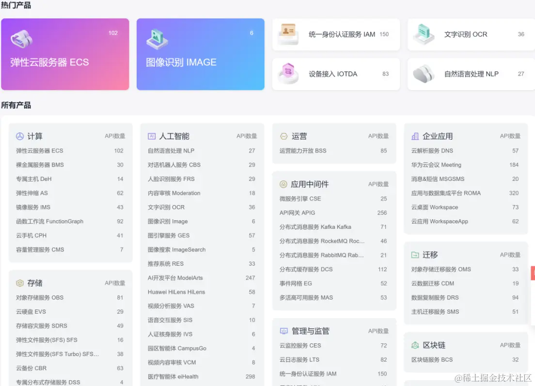Click the 存储 category icon
This screenshot has width=535, height=386.
[20, 283]
